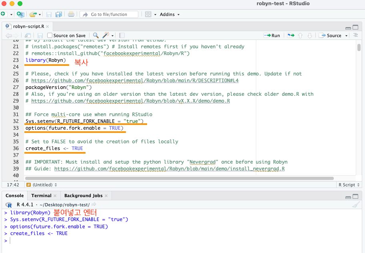Image resolution: width=365 pixels, height=253 pixels.
Task: Create a new R script file
Action: click(x=4, y=14)
